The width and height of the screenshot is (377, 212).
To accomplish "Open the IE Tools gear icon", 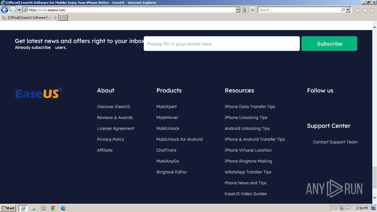I will click(x=372, y=10).
